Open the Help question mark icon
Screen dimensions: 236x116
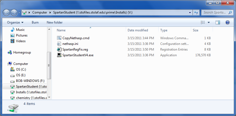click(228, 22)
